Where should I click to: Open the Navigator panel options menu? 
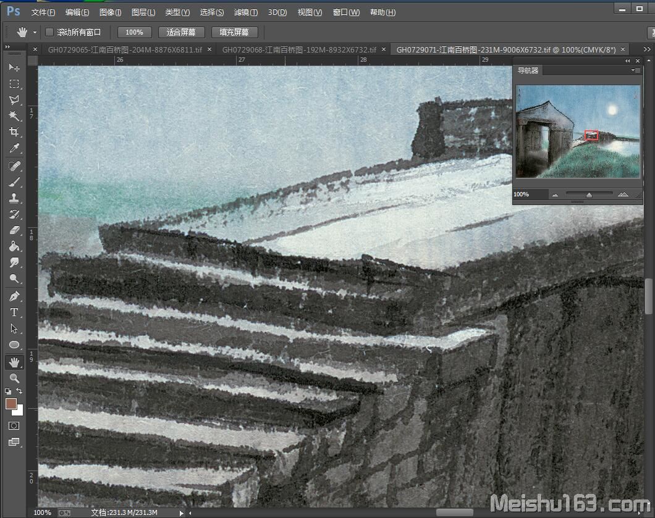(636, 70)
